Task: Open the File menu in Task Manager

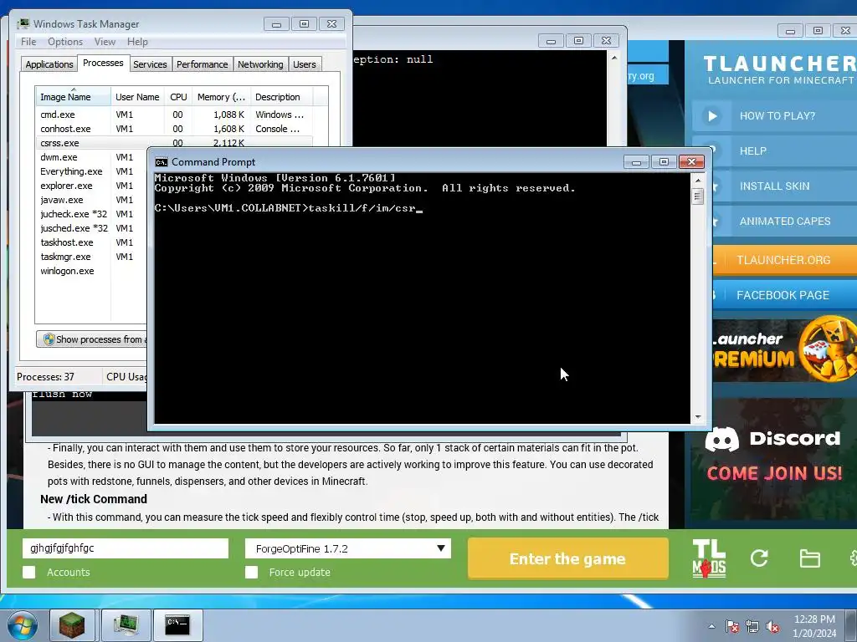Action: click(x=28, y=42)
